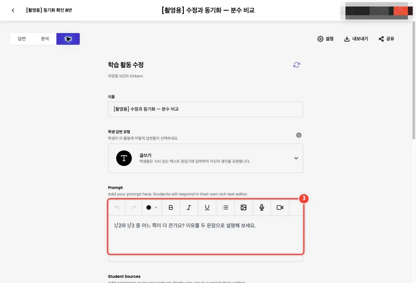Click the sync refresh icon beside 학습 활동 수정
The height and width of the screenshot is (283, 416).
pos(296,65)
